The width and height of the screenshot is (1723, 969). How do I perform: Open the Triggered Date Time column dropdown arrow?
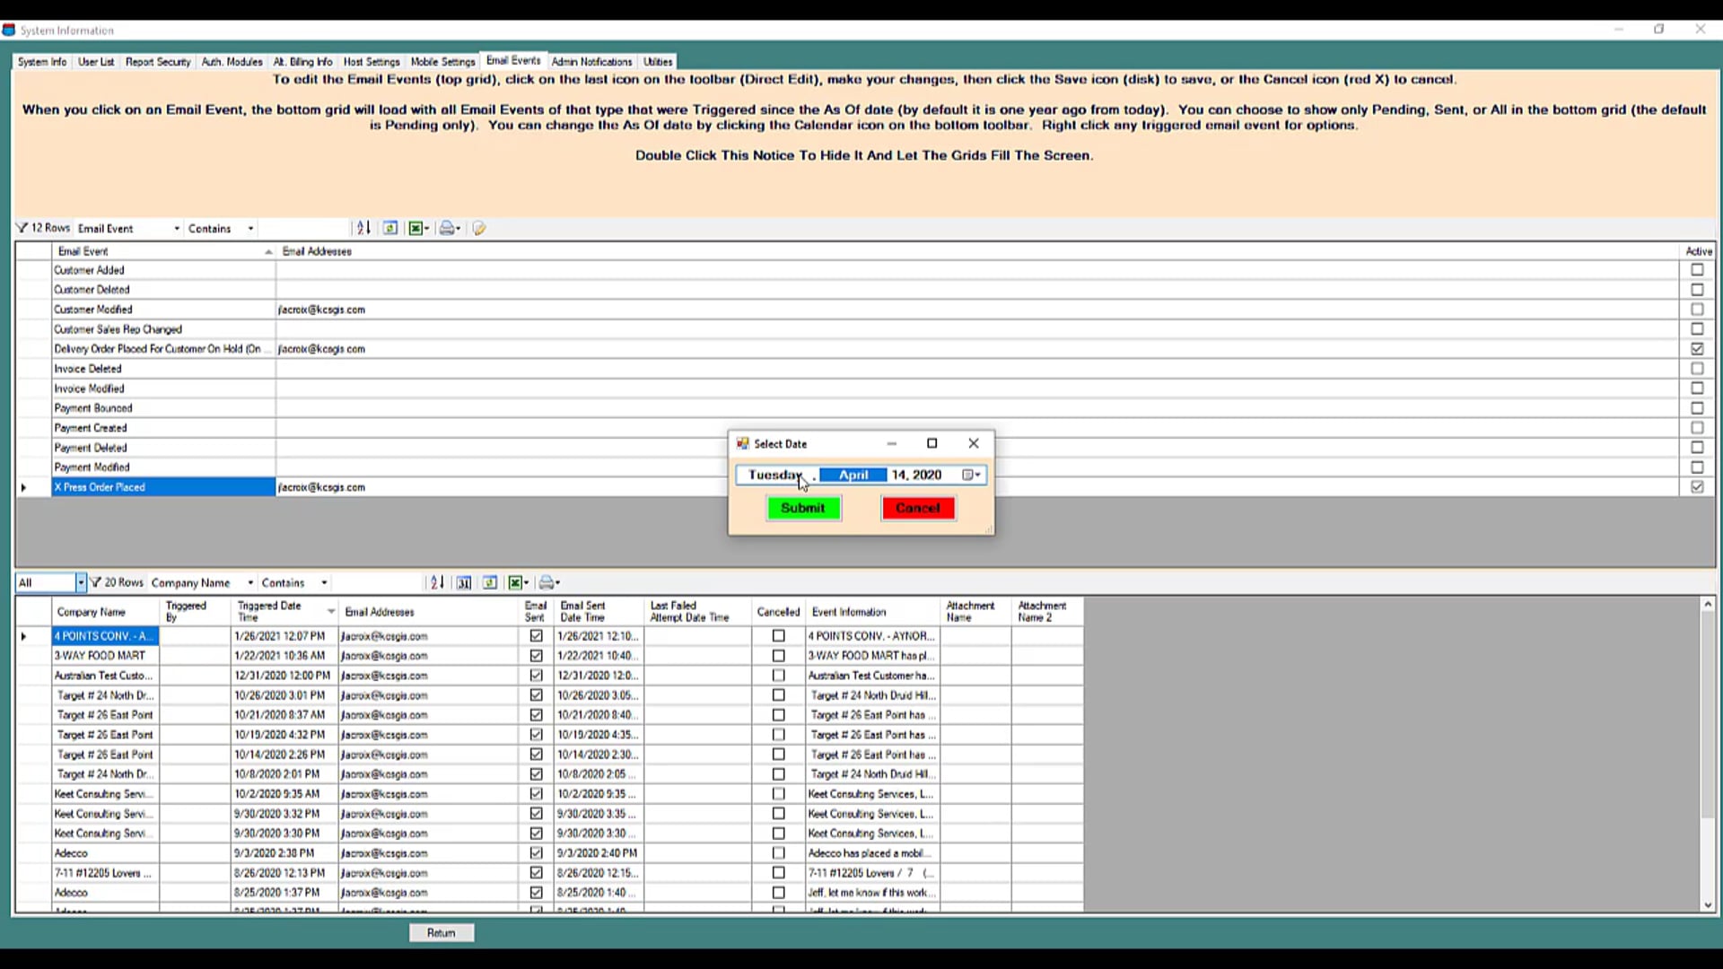point(331,612)
